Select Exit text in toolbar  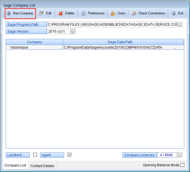coord(181,13)
